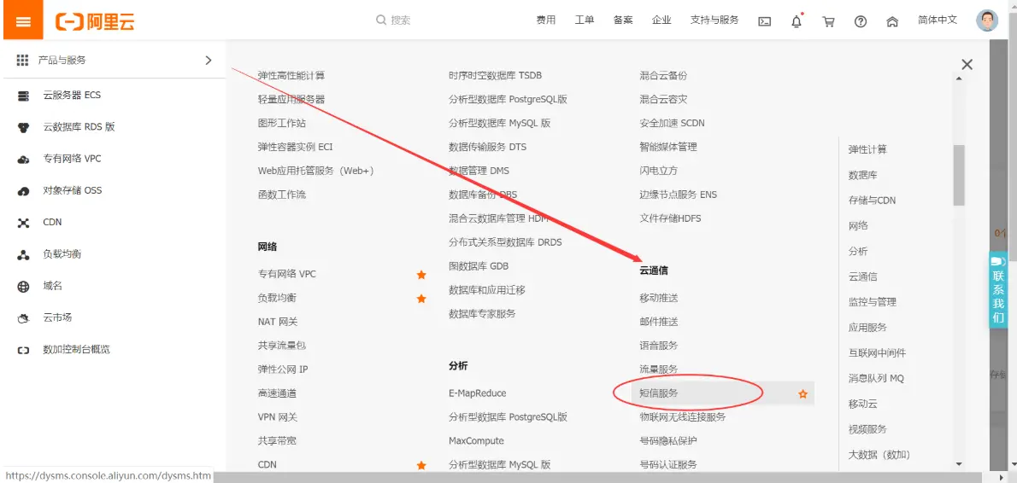Jump to 监控与管理 in category index
This screenshot has height=483, width=1017.
tap(872, 302)
